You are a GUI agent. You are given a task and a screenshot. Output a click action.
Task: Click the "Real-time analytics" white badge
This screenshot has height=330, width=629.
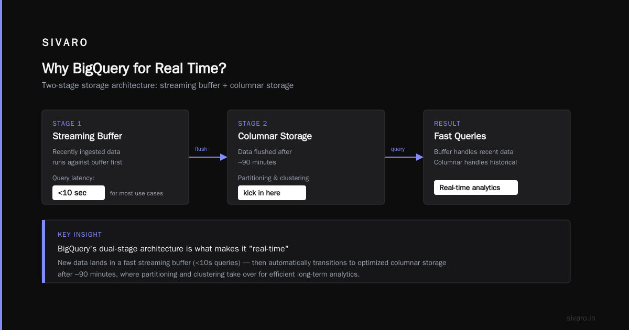476,188
